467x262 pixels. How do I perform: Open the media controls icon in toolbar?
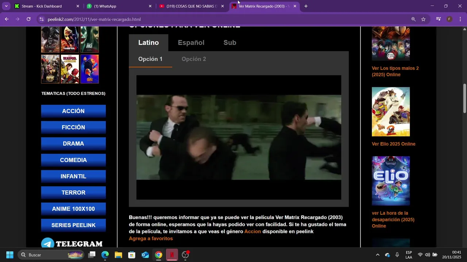point(439,19)
